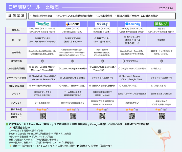Screen dimensions: 182x152
Task: Click the Calendly 合同会社（米国） company cell
Action: point(132,30)
